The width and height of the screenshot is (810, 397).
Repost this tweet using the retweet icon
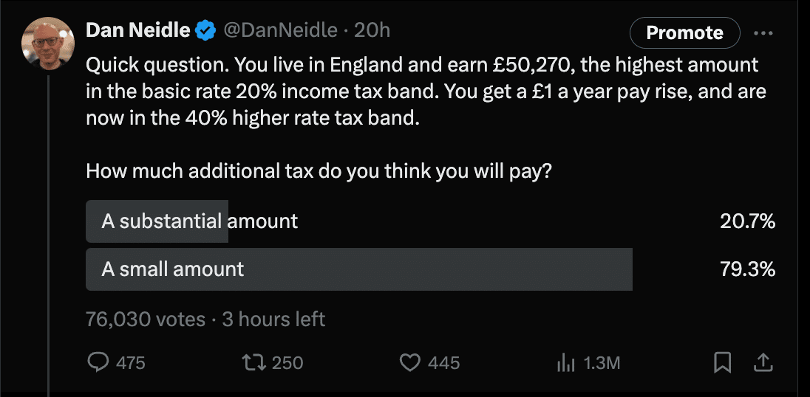coord(252,362)
